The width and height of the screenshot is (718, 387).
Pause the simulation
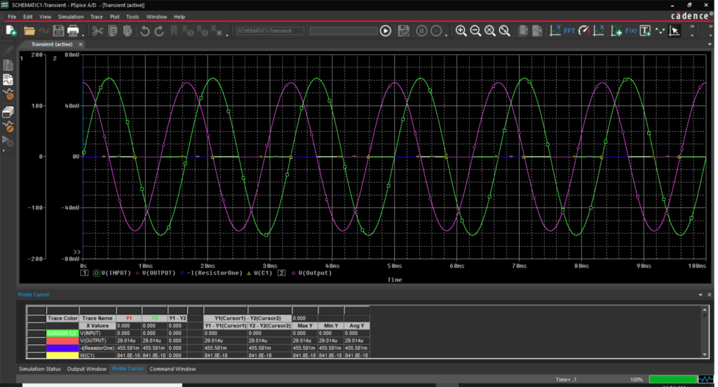[421, 31]
